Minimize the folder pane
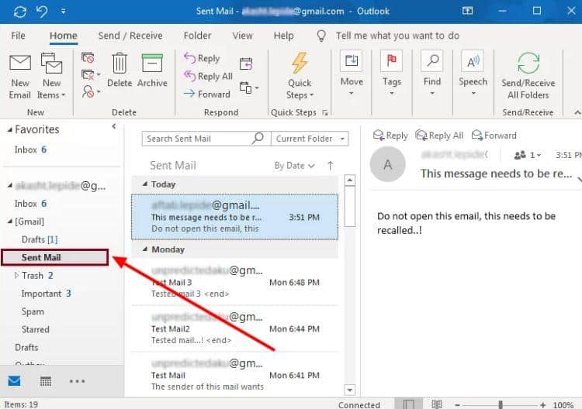The width and height of the screenshot is (582, 409). (x=114, y=126)
